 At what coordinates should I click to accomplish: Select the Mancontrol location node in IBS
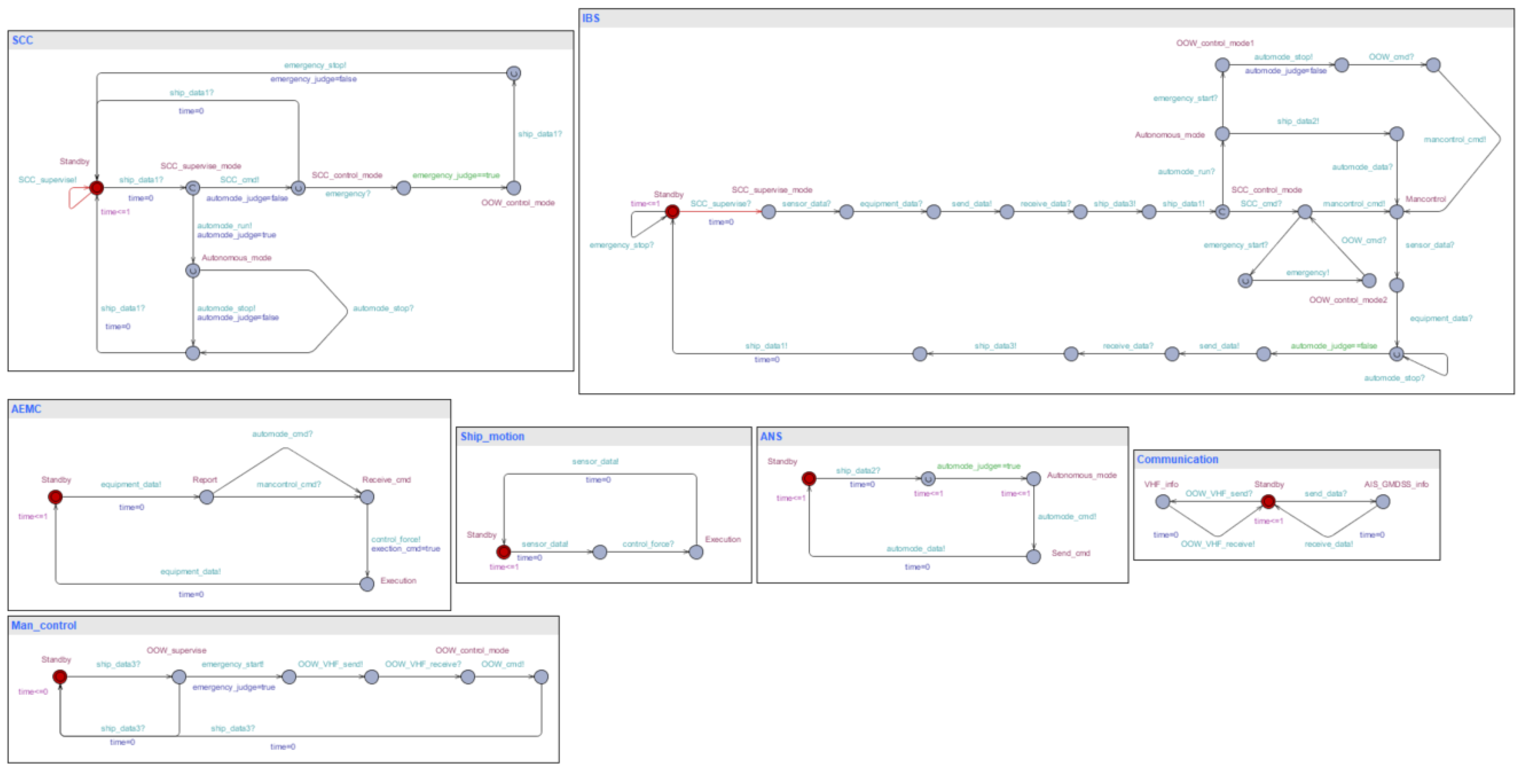tap(1397, 212)
